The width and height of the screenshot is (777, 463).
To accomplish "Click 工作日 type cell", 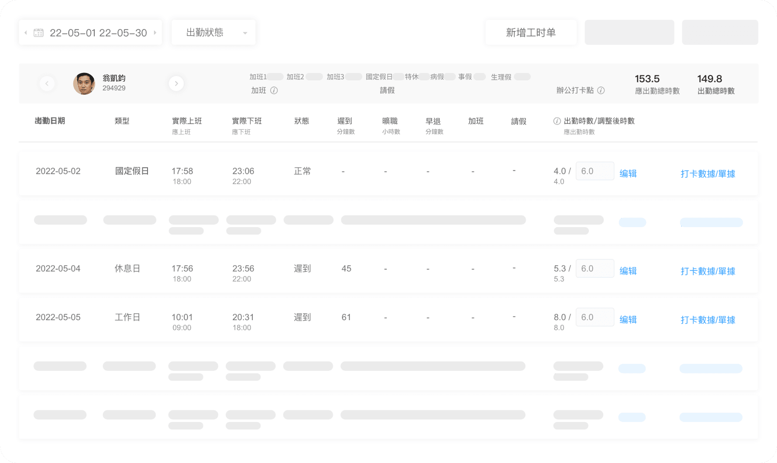I will pyautogui.click(x=127, y=318).
